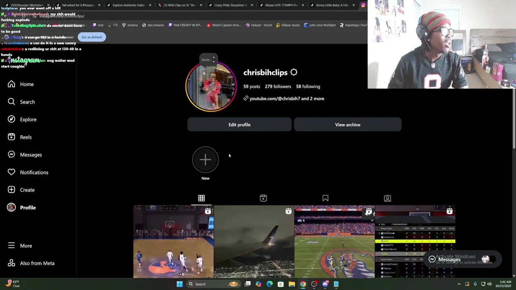Open the streams bookmark
The width and height of the screenshot is (516, 290).
coord(129,25)
